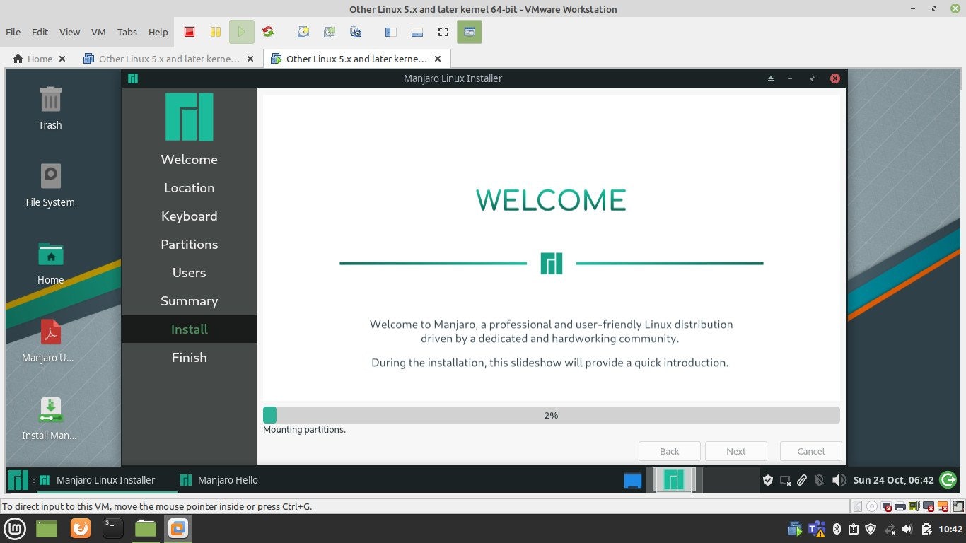
Task: Click the Back button
Action: click(x=670, y=451)
